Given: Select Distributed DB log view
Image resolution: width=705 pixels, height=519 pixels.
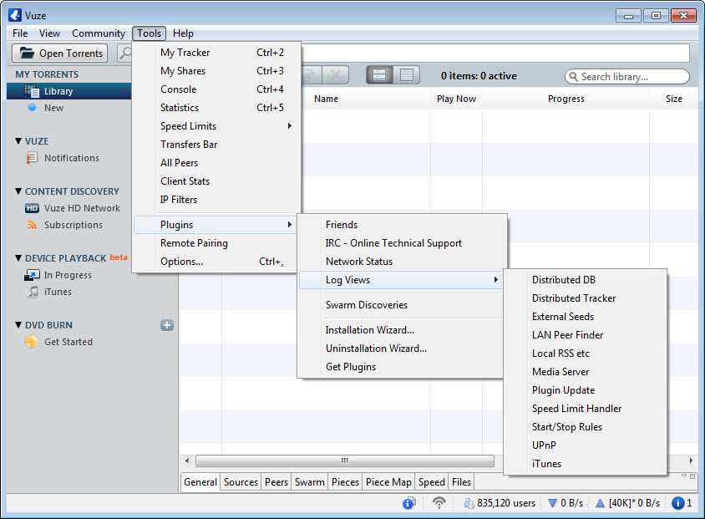Looking at the screenshot, I should tap(585, 280).
